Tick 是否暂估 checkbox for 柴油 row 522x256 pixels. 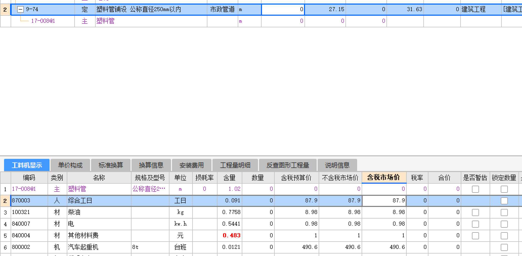[475, 212]
